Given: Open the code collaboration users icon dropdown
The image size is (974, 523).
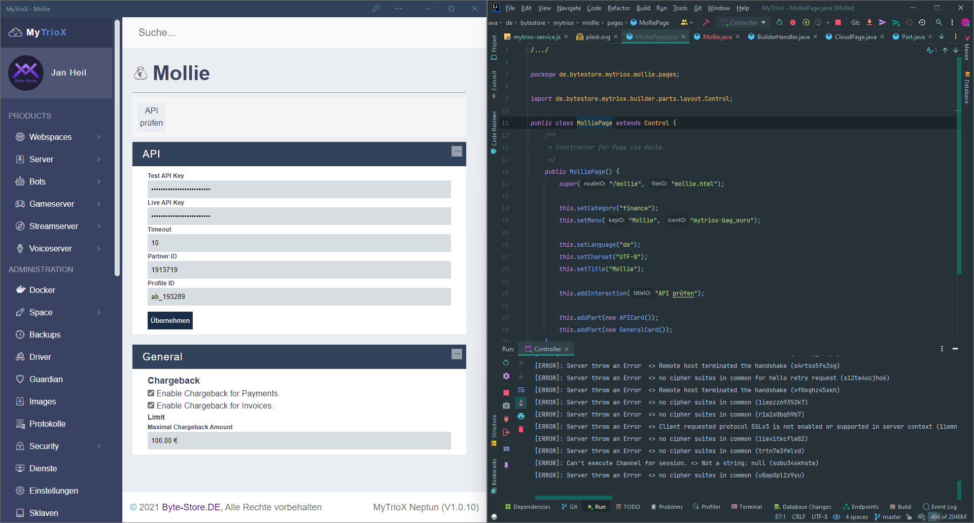Looking at the screenshot, I should click(686, 22).
